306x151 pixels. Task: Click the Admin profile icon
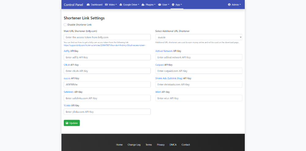pos(229,5)
